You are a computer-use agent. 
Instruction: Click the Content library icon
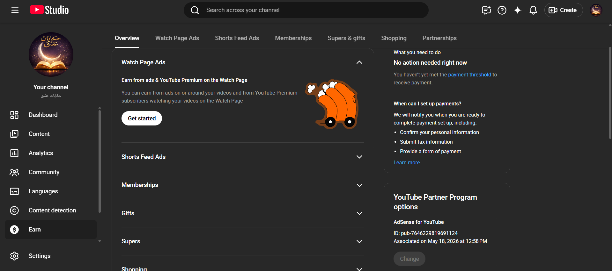coord(14,134)
